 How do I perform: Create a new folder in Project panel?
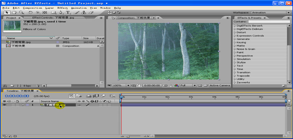[12, 86]
